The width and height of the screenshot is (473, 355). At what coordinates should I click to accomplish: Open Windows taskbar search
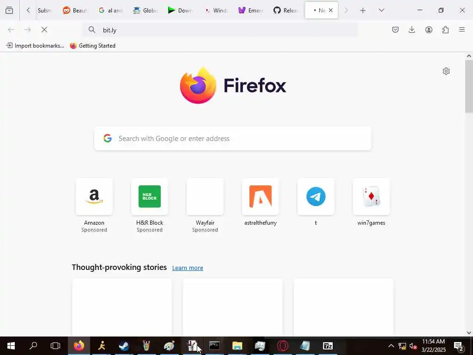(x=33, y=346)
